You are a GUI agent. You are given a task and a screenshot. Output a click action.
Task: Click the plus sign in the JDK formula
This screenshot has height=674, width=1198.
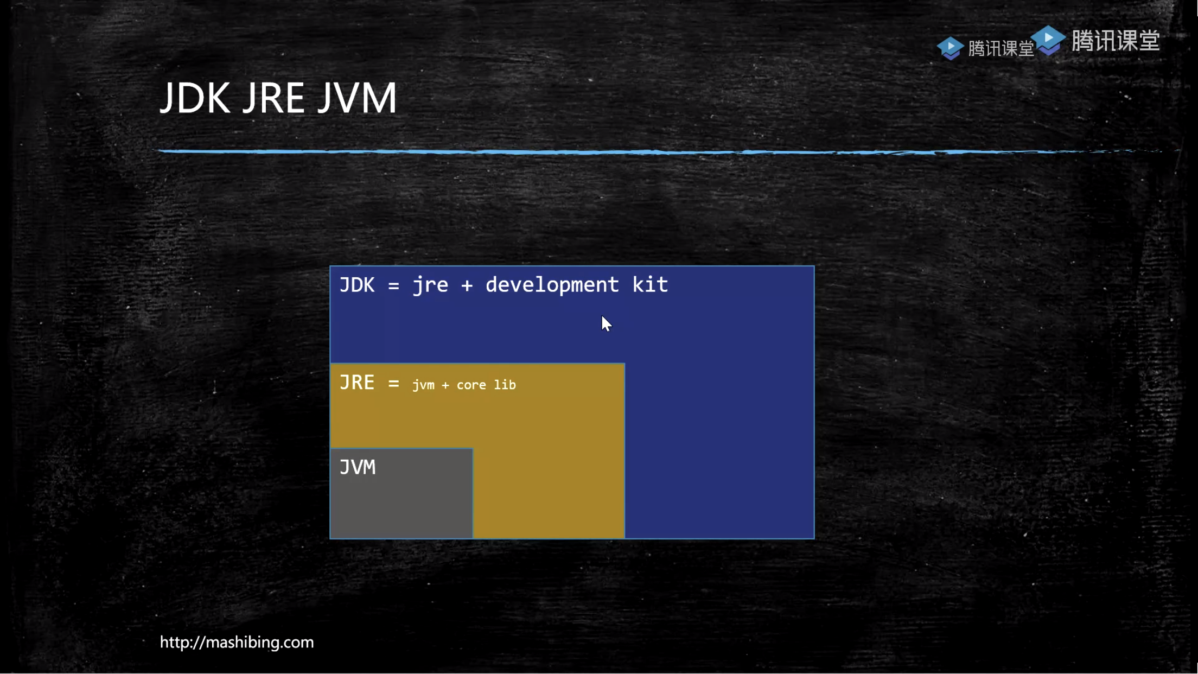(x=467, y=285)
